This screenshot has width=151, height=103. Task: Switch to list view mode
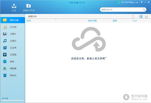pyautogui.click(x=141, y=16)
